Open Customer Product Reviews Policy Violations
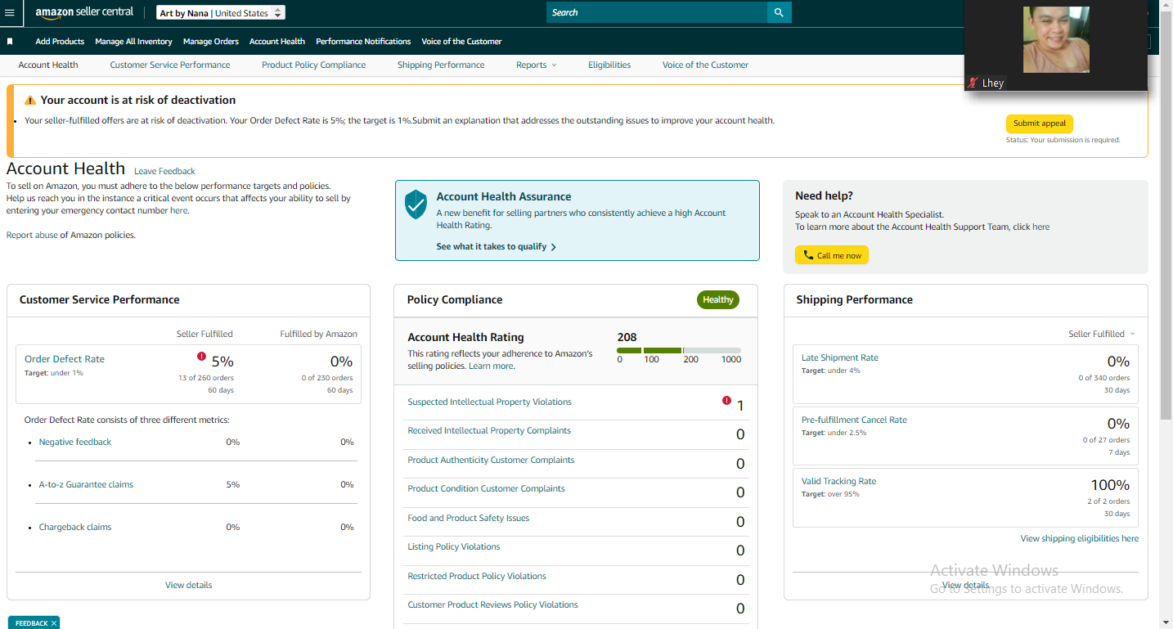The height and width of the screenshot is (629, 1173). [x=492, y=604]
